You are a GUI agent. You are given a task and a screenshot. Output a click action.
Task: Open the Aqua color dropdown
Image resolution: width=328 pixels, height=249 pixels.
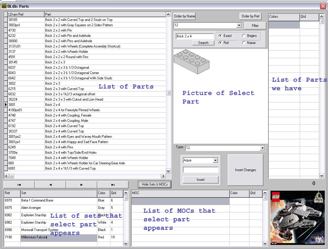pos(215,160)
